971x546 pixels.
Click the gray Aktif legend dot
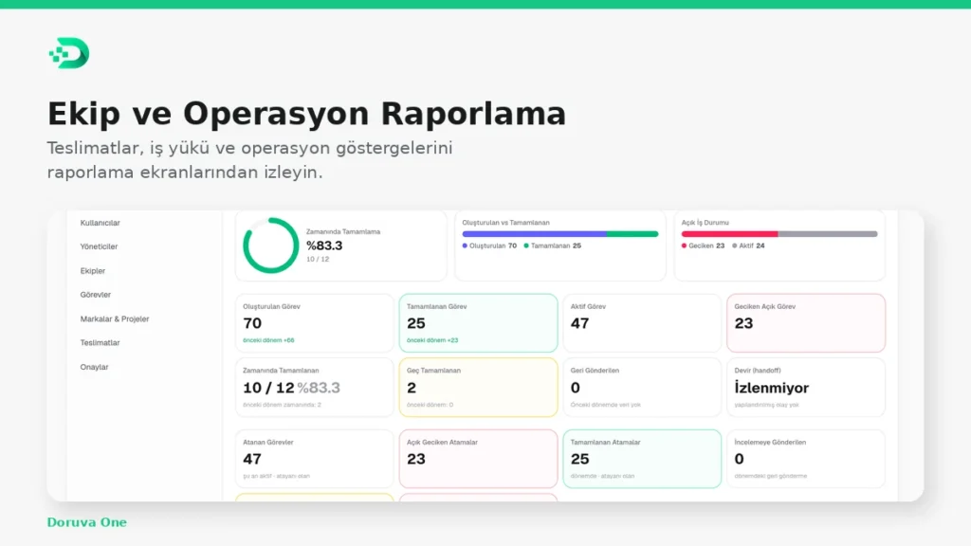735,246
